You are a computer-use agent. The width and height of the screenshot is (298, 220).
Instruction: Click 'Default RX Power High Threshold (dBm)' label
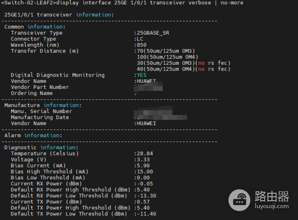71,190
